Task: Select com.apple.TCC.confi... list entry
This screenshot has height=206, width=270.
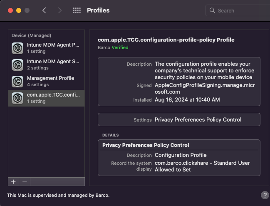Action: pos(46,98)
